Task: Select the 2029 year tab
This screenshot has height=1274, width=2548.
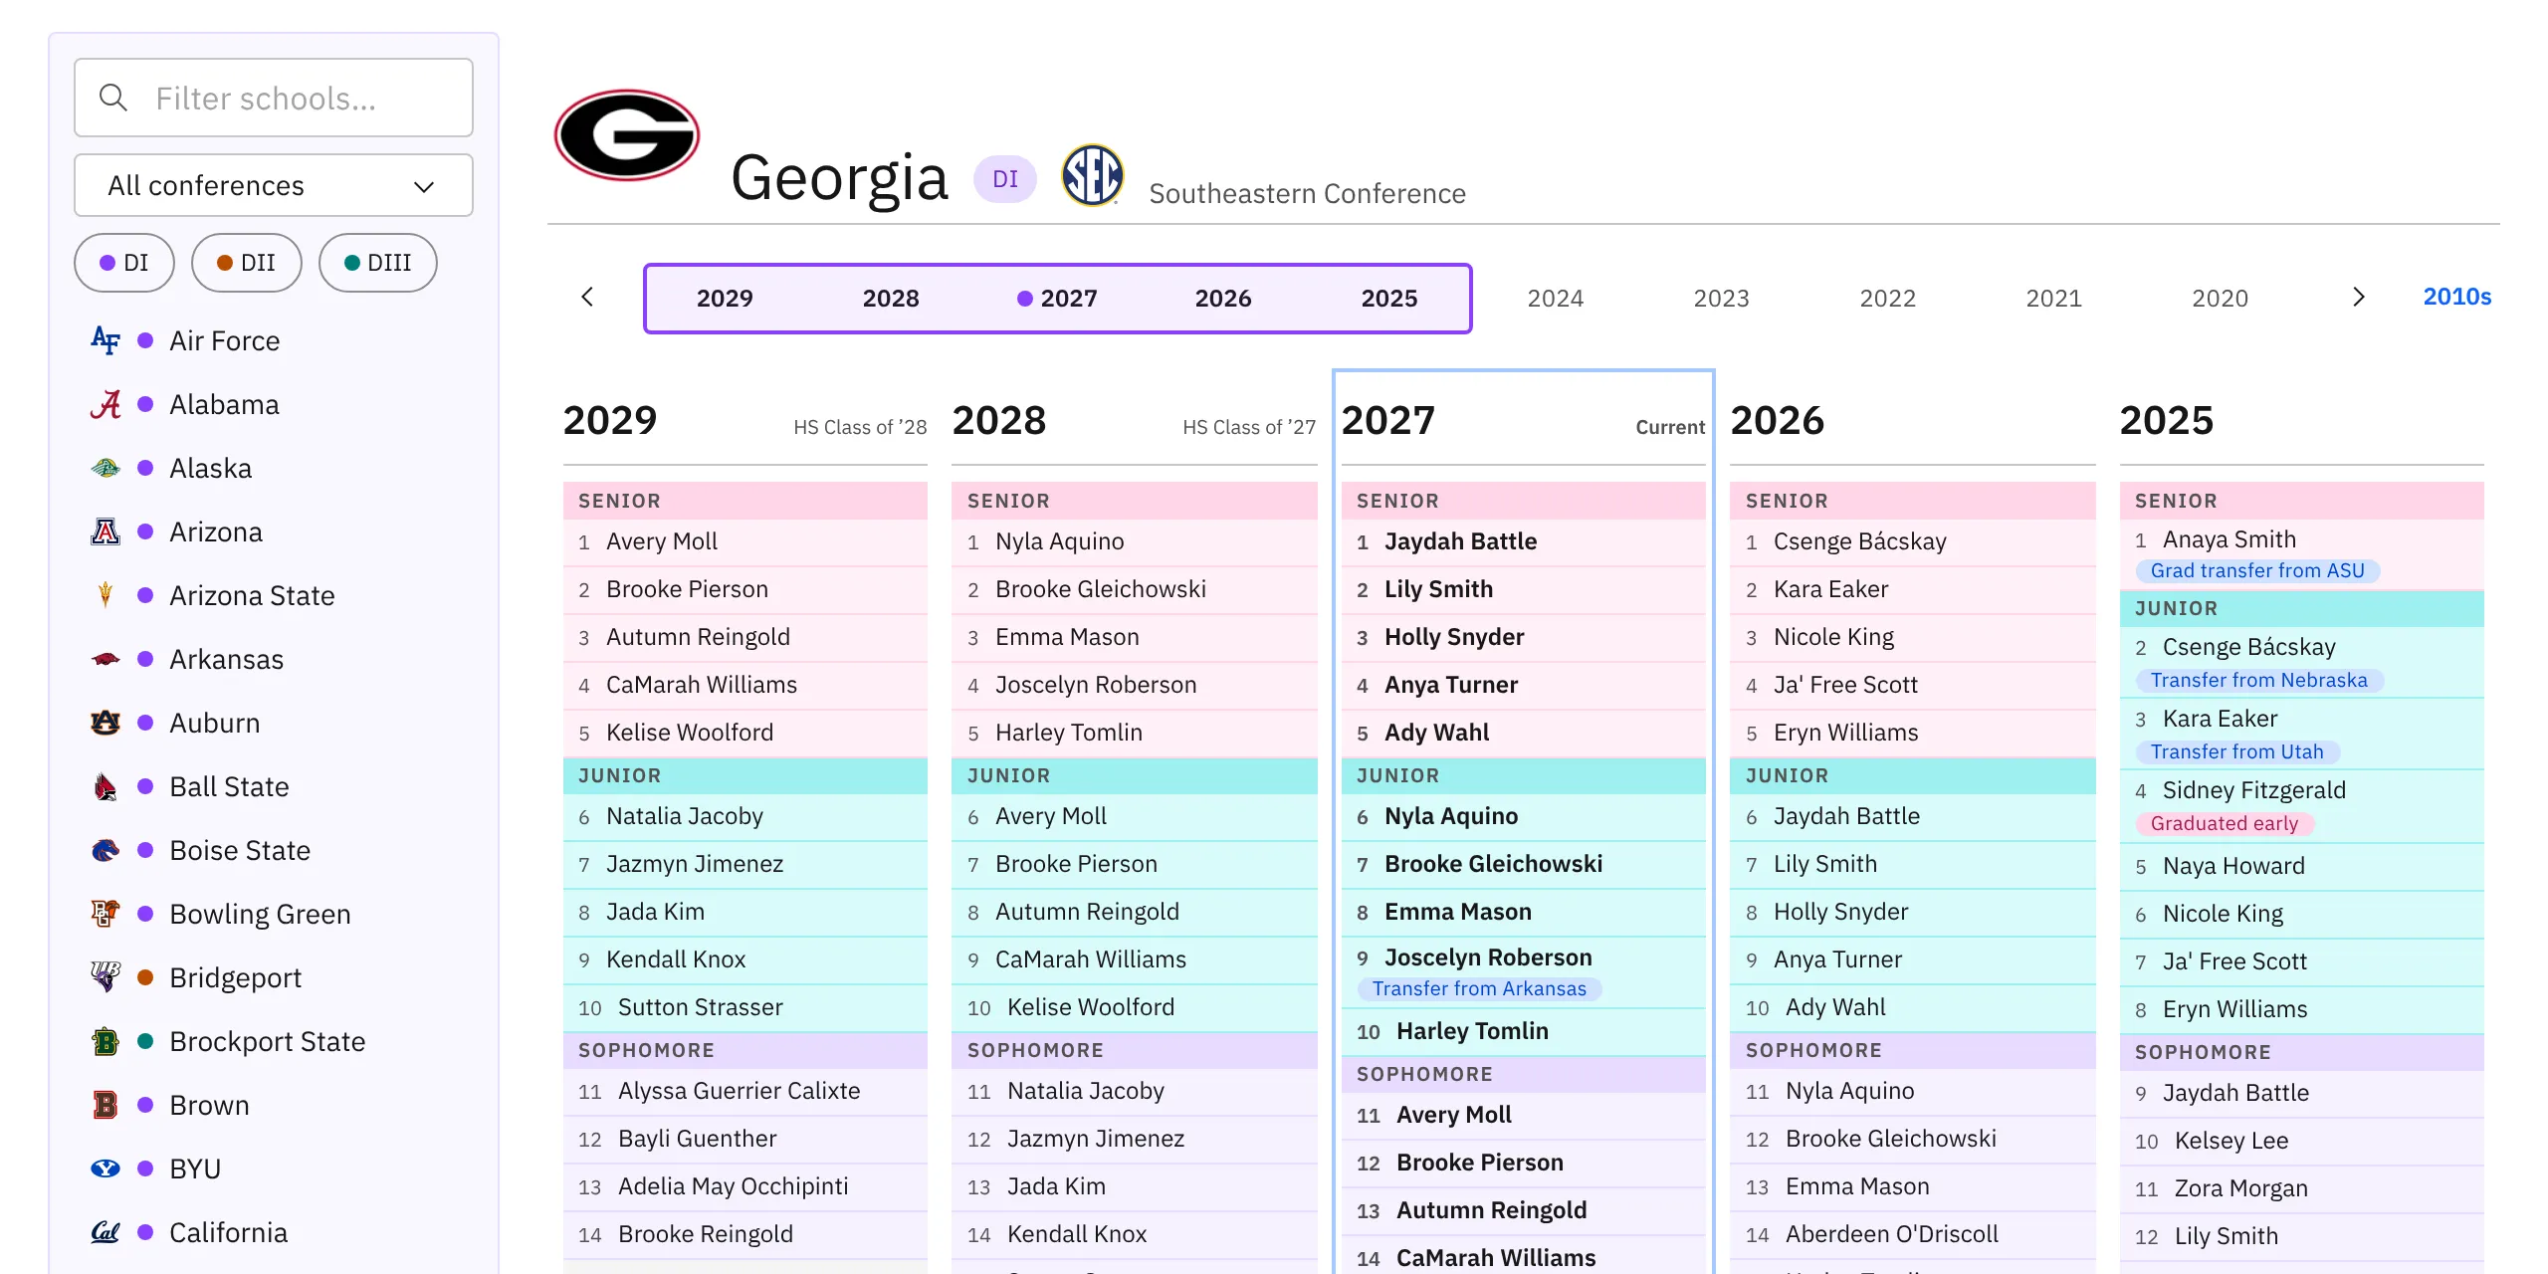Action: click(x=725, y=299)
